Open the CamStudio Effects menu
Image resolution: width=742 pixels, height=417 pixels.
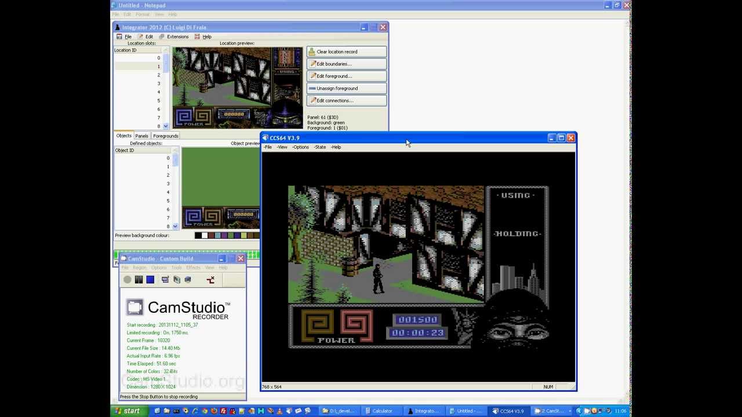(x=193, y=268)
